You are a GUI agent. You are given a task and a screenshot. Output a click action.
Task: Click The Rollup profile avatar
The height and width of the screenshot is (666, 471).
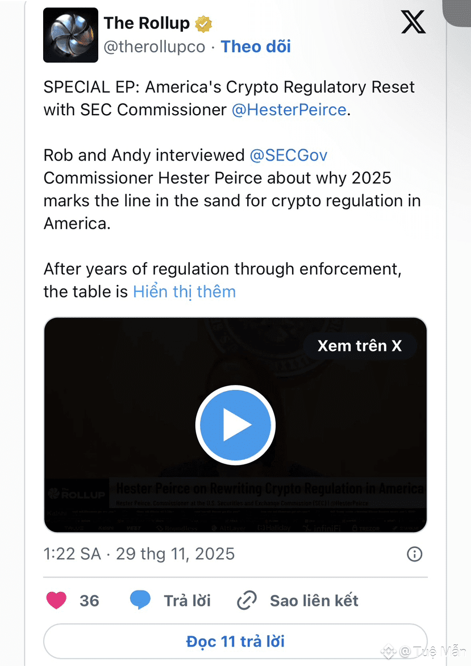(x=70, y=35)
